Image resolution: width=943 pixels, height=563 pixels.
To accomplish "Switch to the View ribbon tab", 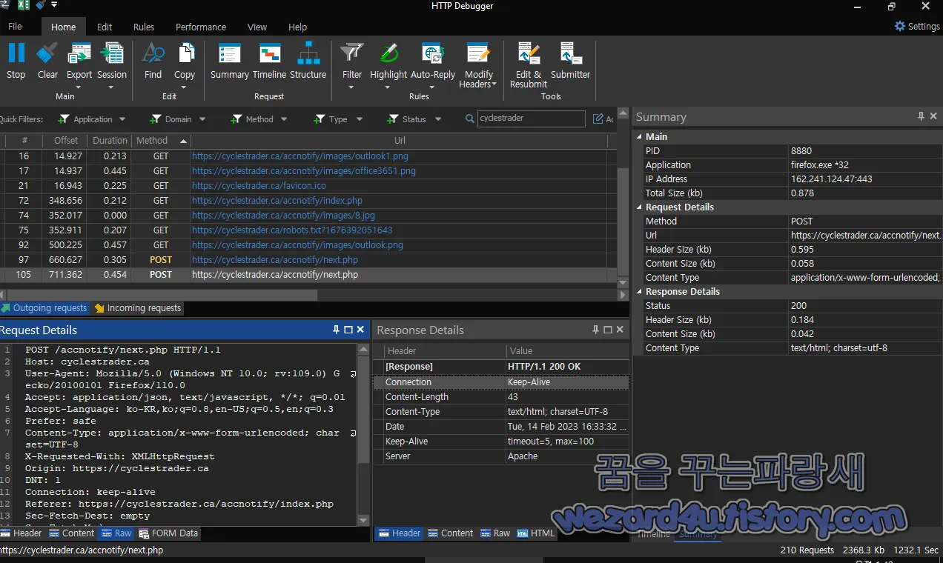I will [257, 27].
